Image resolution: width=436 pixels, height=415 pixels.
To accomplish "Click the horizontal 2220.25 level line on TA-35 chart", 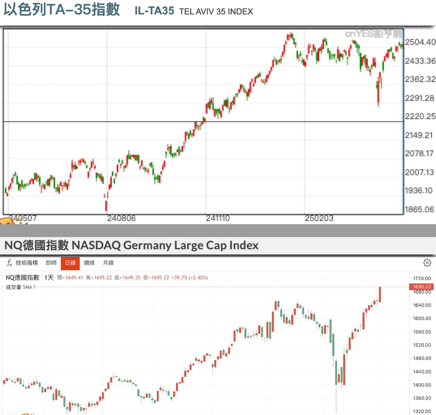I will [203, 121].
